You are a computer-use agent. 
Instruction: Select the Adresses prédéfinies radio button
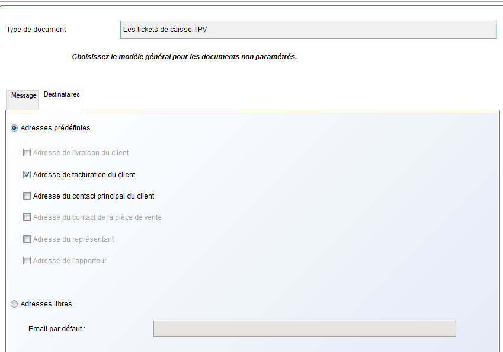(14, 128)
